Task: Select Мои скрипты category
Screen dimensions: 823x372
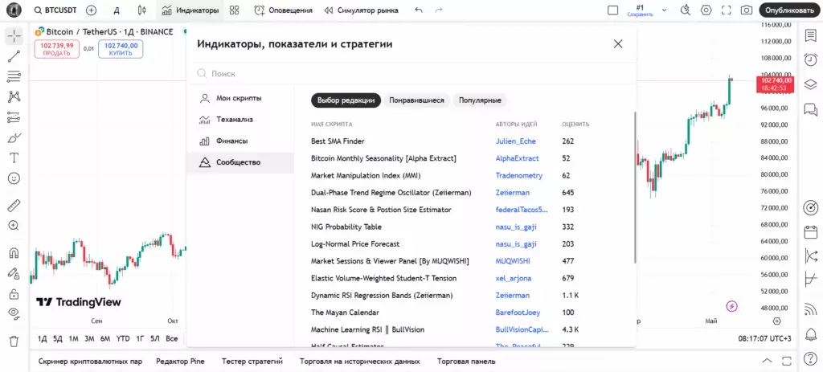Action: pyautogui.click(x=240, y=98)
